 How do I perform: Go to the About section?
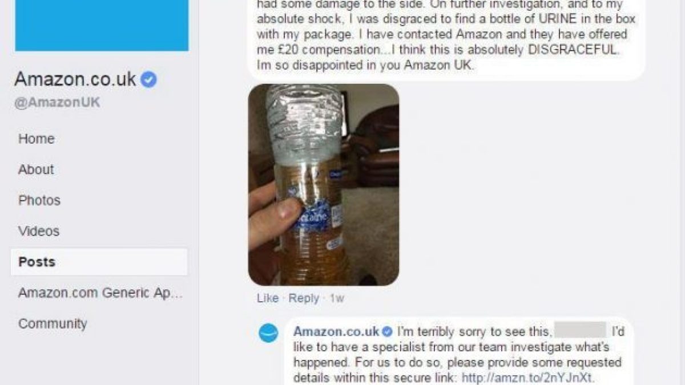36,169
